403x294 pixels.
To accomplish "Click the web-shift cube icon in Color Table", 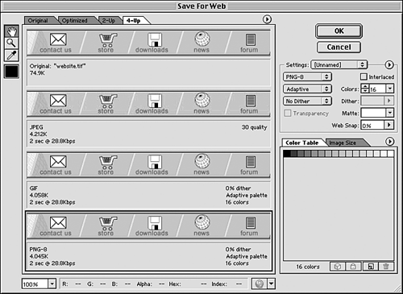I will pyautogui.click(x=338, y=267).
